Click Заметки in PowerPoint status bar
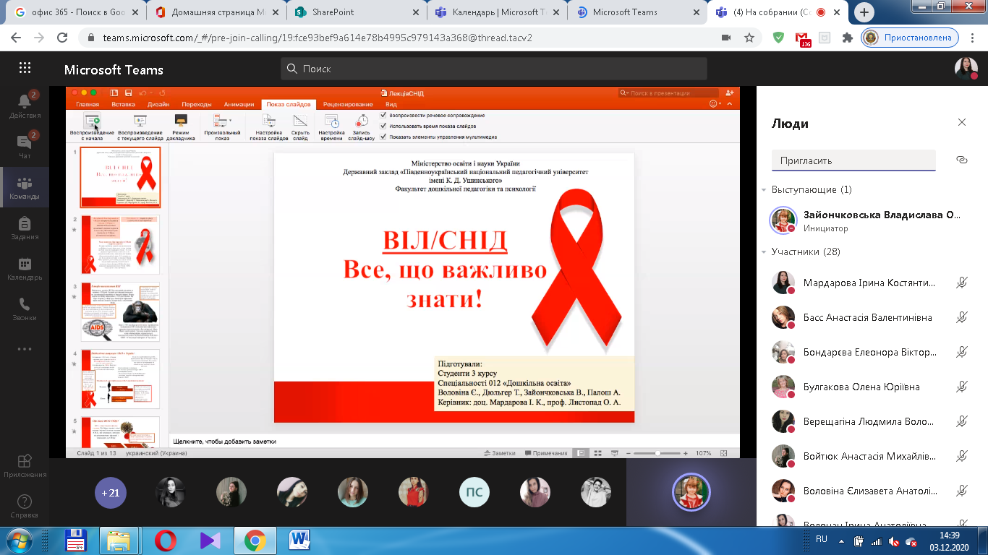This screenshot has height=555, width=988. 500,453
